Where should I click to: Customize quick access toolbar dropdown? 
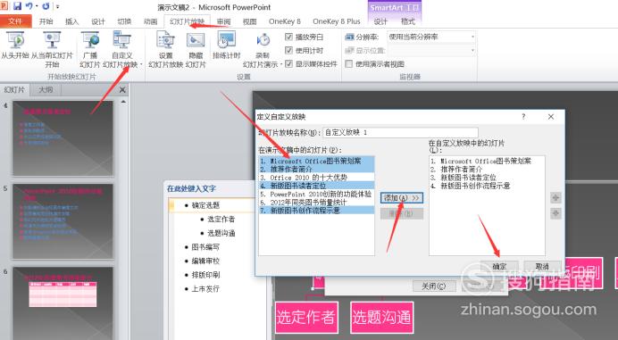[57, 7]
